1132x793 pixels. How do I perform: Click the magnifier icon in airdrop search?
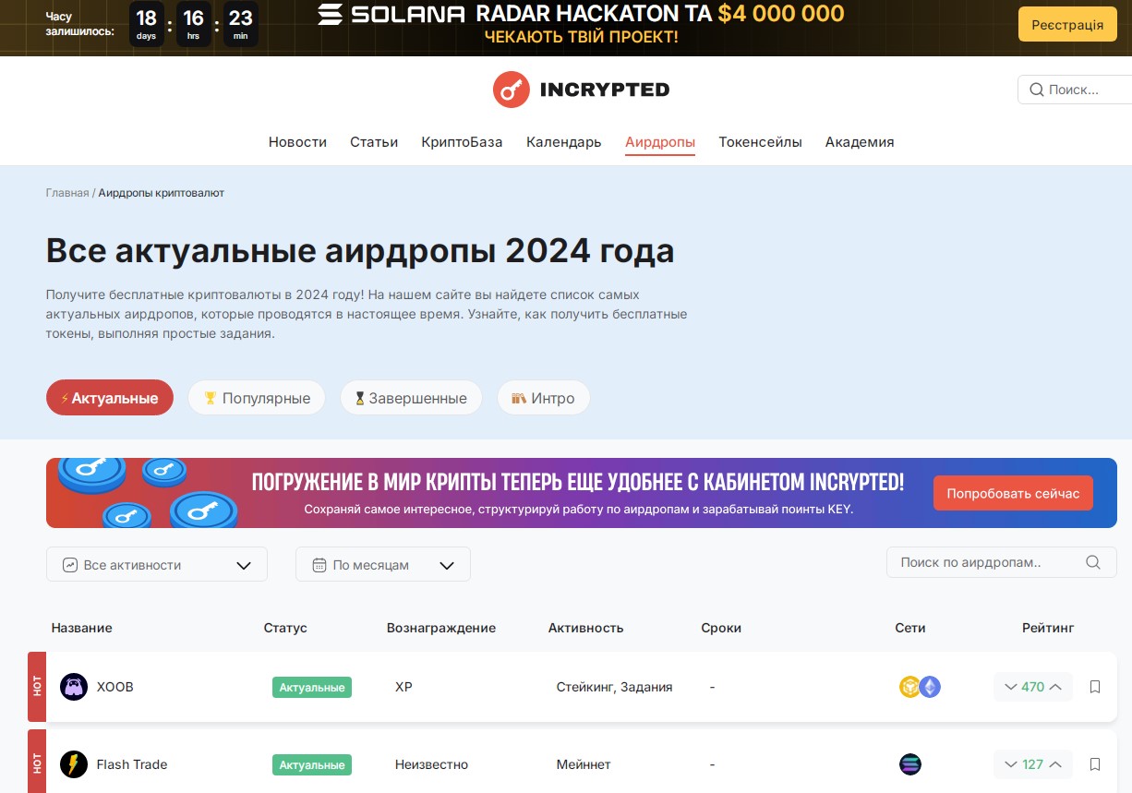(x=1093, y=562)
